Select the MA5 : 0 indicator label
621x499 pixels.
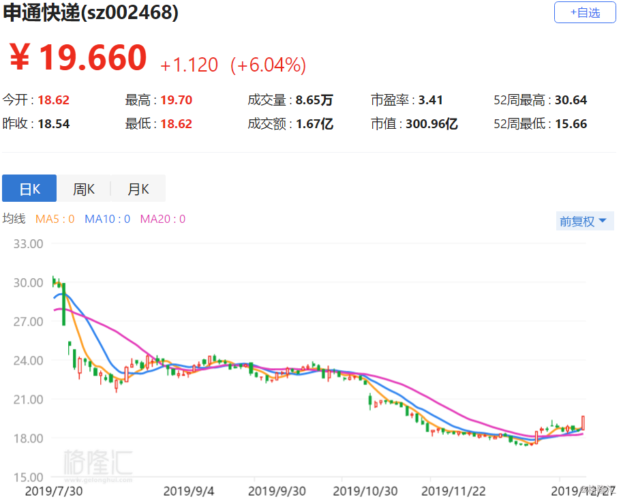[55, 219]
